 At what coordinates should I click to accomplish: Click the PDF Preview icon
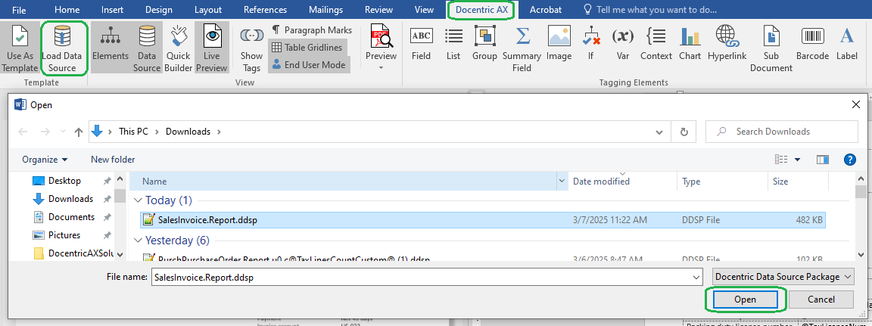(381, 36)
